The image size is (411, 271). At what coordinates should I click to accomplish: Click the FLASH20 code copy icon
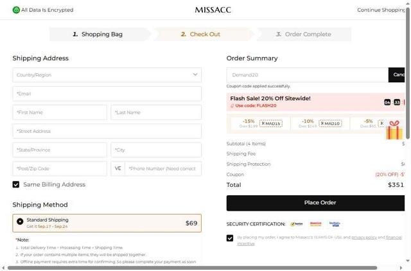(232, 105)
